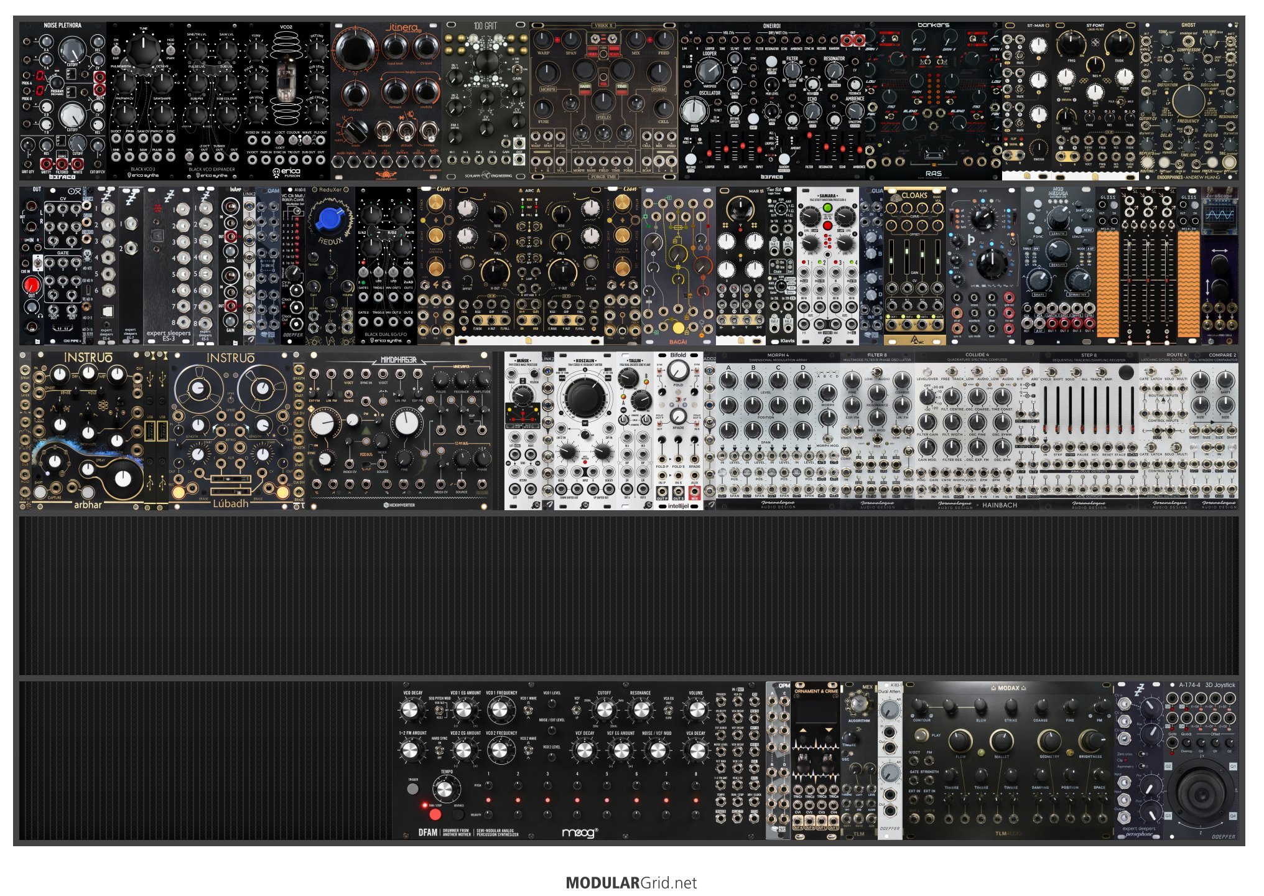The image size is (1264, 896).
Task: Click the Zeroscope oscilloscope display
Action: (1219, 215)
